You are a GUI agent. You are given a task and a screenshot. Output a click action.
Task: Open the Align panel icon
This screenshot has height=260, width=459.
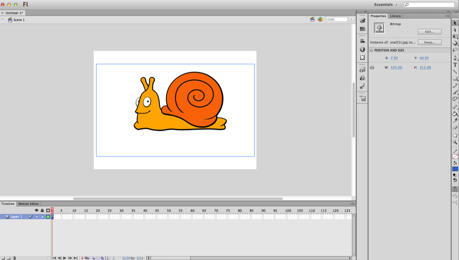click(x=362, y=41)
